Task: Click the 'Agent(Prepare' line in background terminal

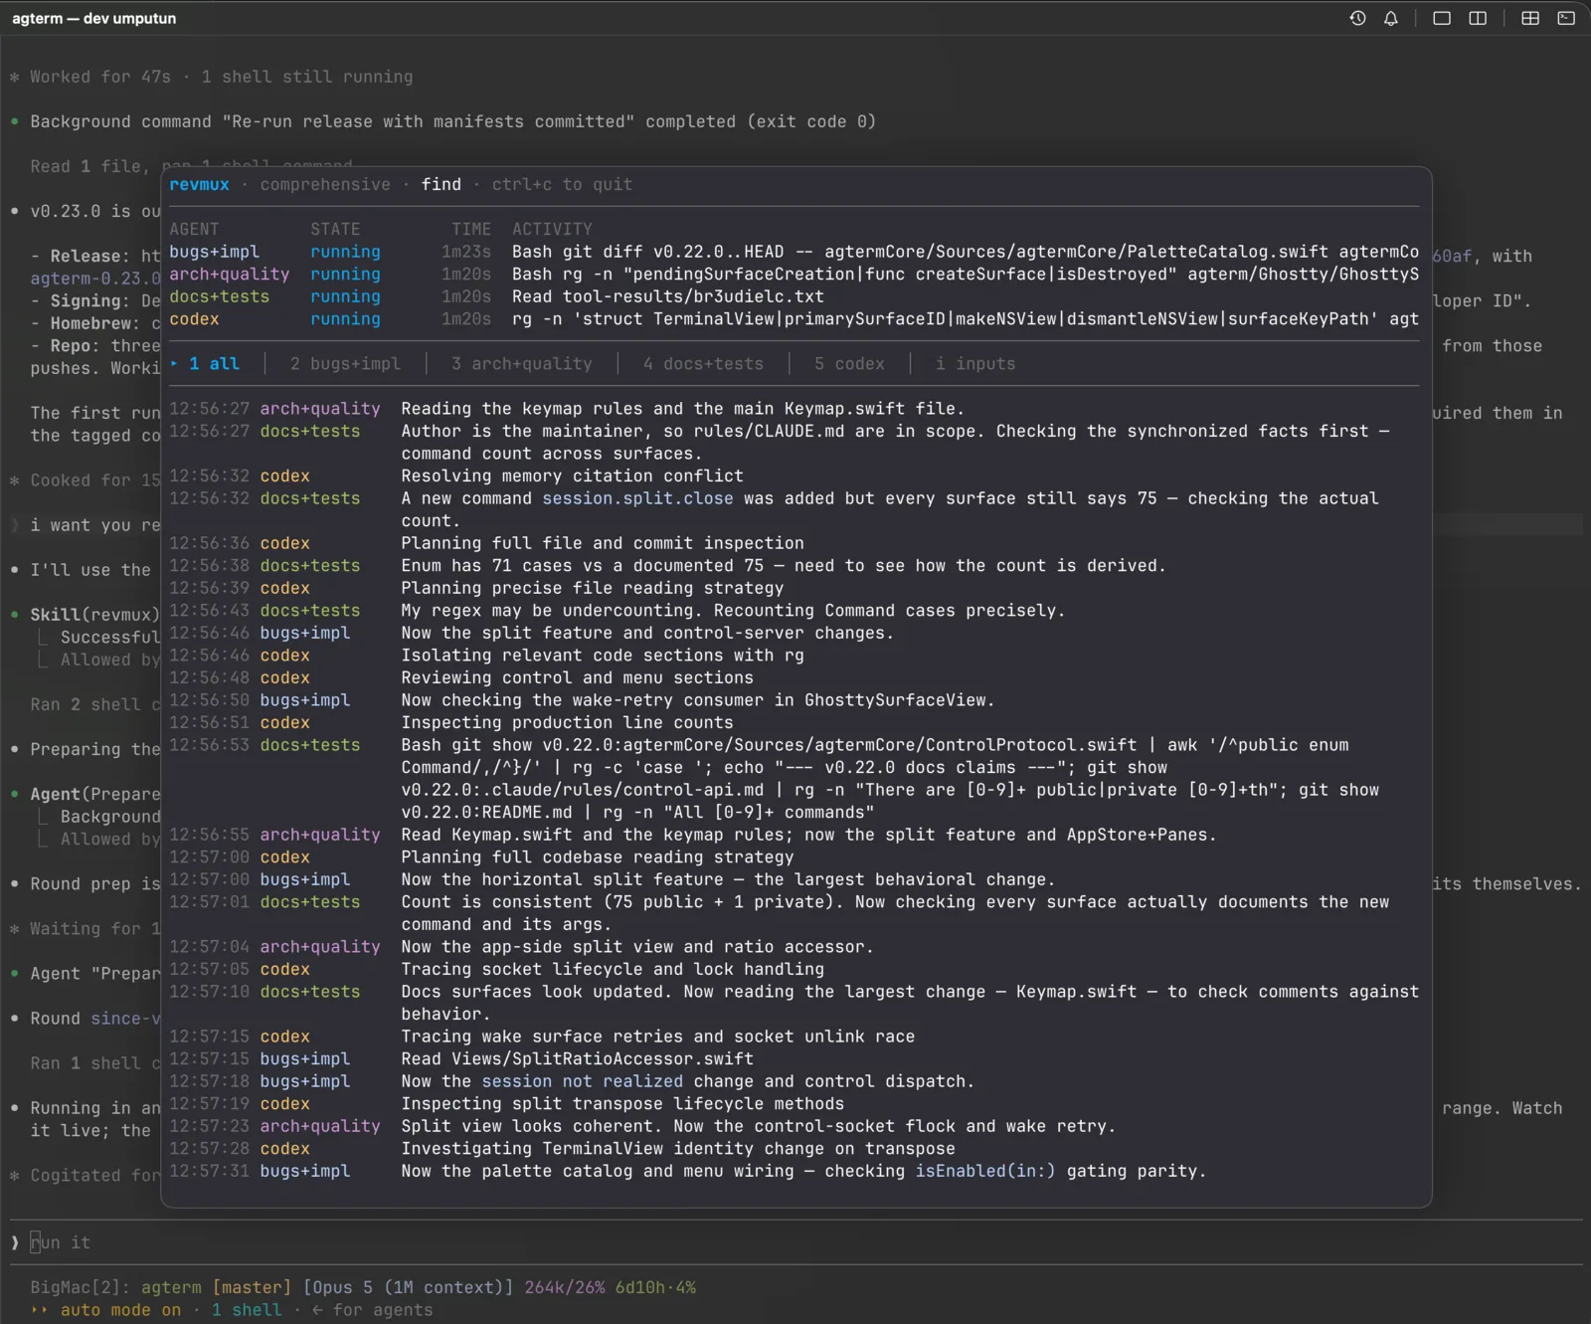Action: click(x=94, y=794)
